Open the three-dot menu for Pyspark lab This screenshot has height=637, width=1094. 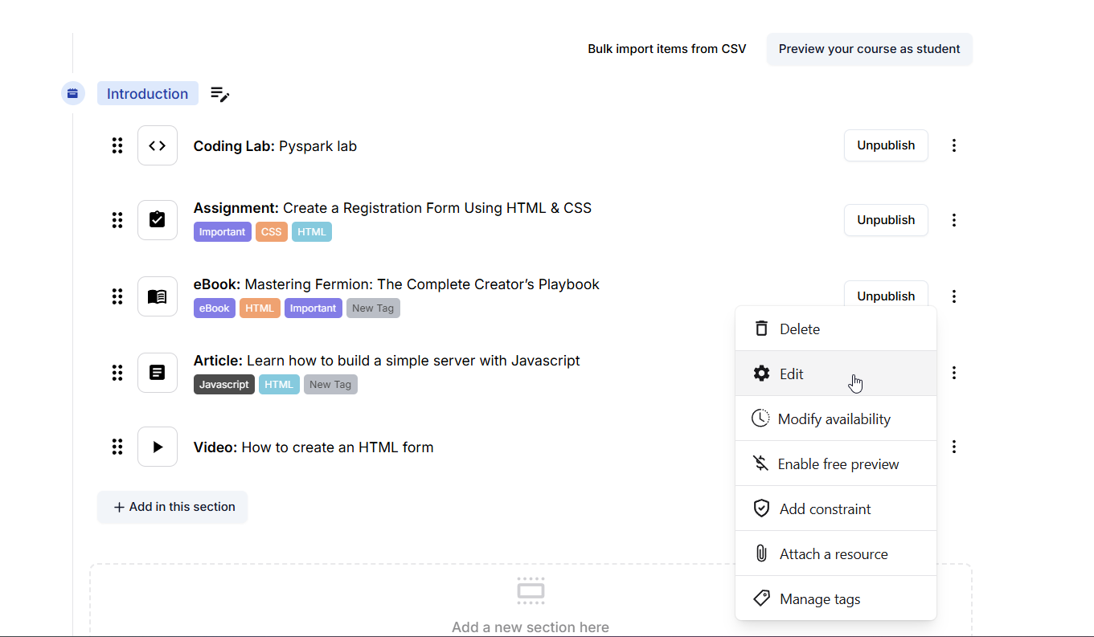(954, 145)
